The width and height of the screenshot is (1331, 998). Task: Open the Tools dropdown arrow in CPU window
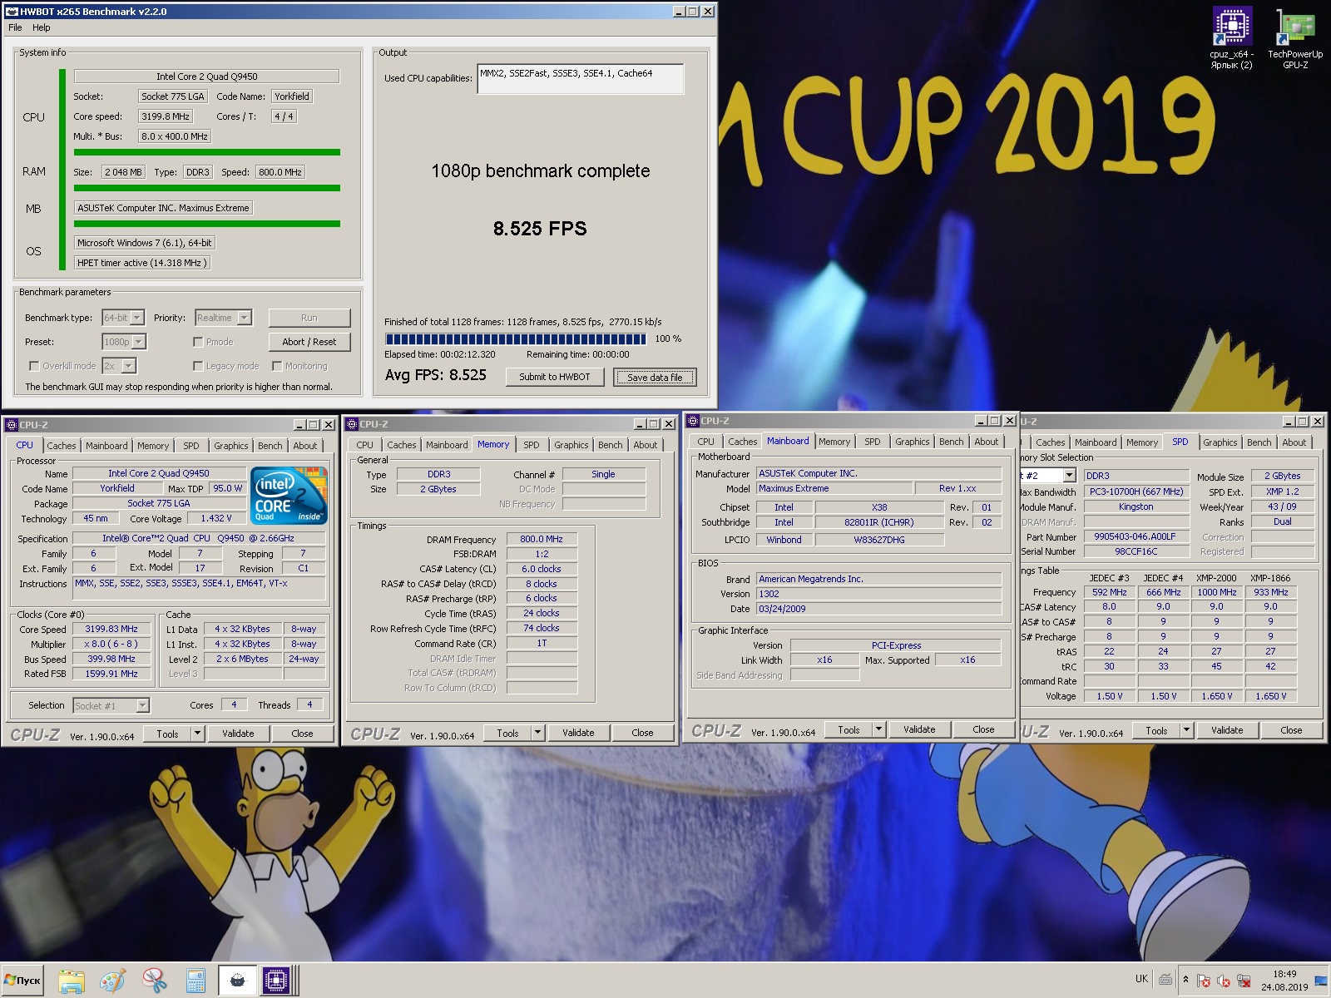pos(197,734)
